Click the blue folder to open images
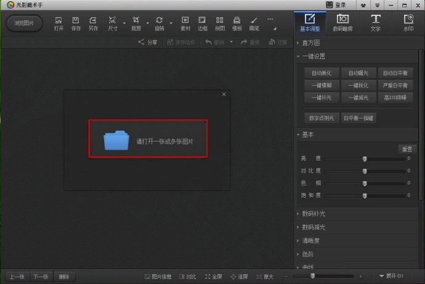The image size is (425, 284). click(x=116, y=140)
